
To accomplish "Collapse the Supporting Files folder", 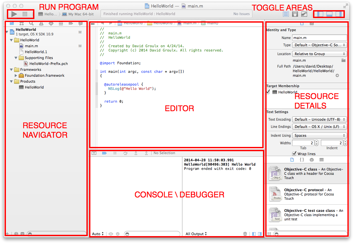I will pos(16,58).
